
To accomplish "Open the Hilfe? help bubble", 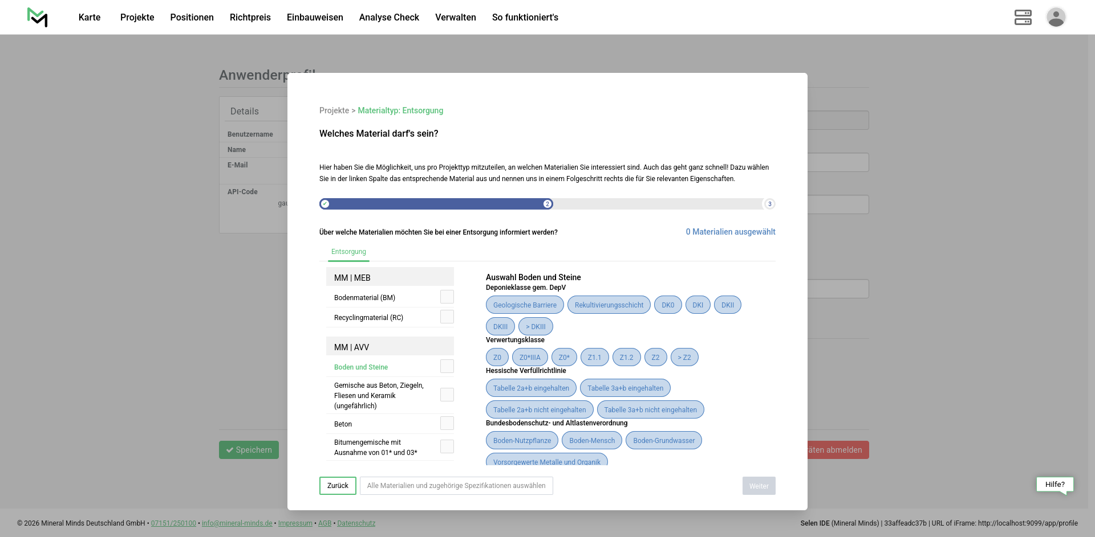I will tap(1055, 485).
